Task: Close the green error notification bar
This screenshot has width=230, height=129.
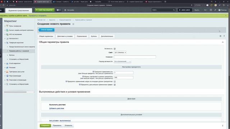Action: tap(226, 15)
